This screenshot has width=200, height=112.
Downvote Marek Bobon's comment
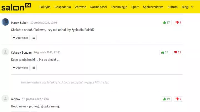tap(178, 23)
